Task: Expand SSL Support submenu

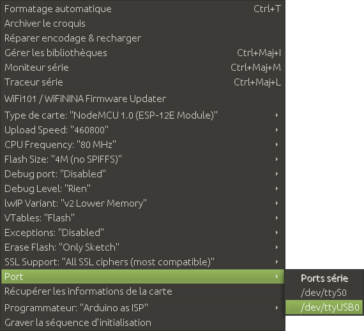Action: pos(142,262)
